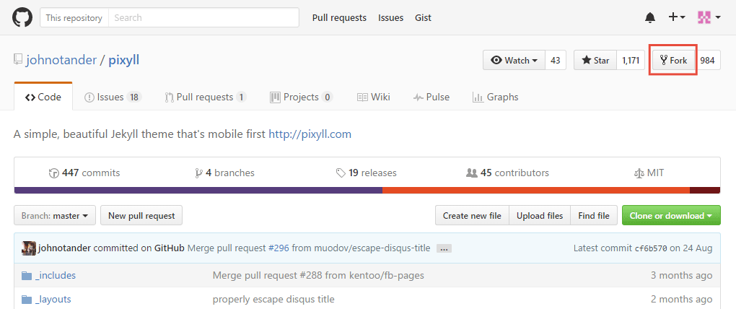Expand commit message ellipsis button
736x309 pixels.
[x=444, y=248]
